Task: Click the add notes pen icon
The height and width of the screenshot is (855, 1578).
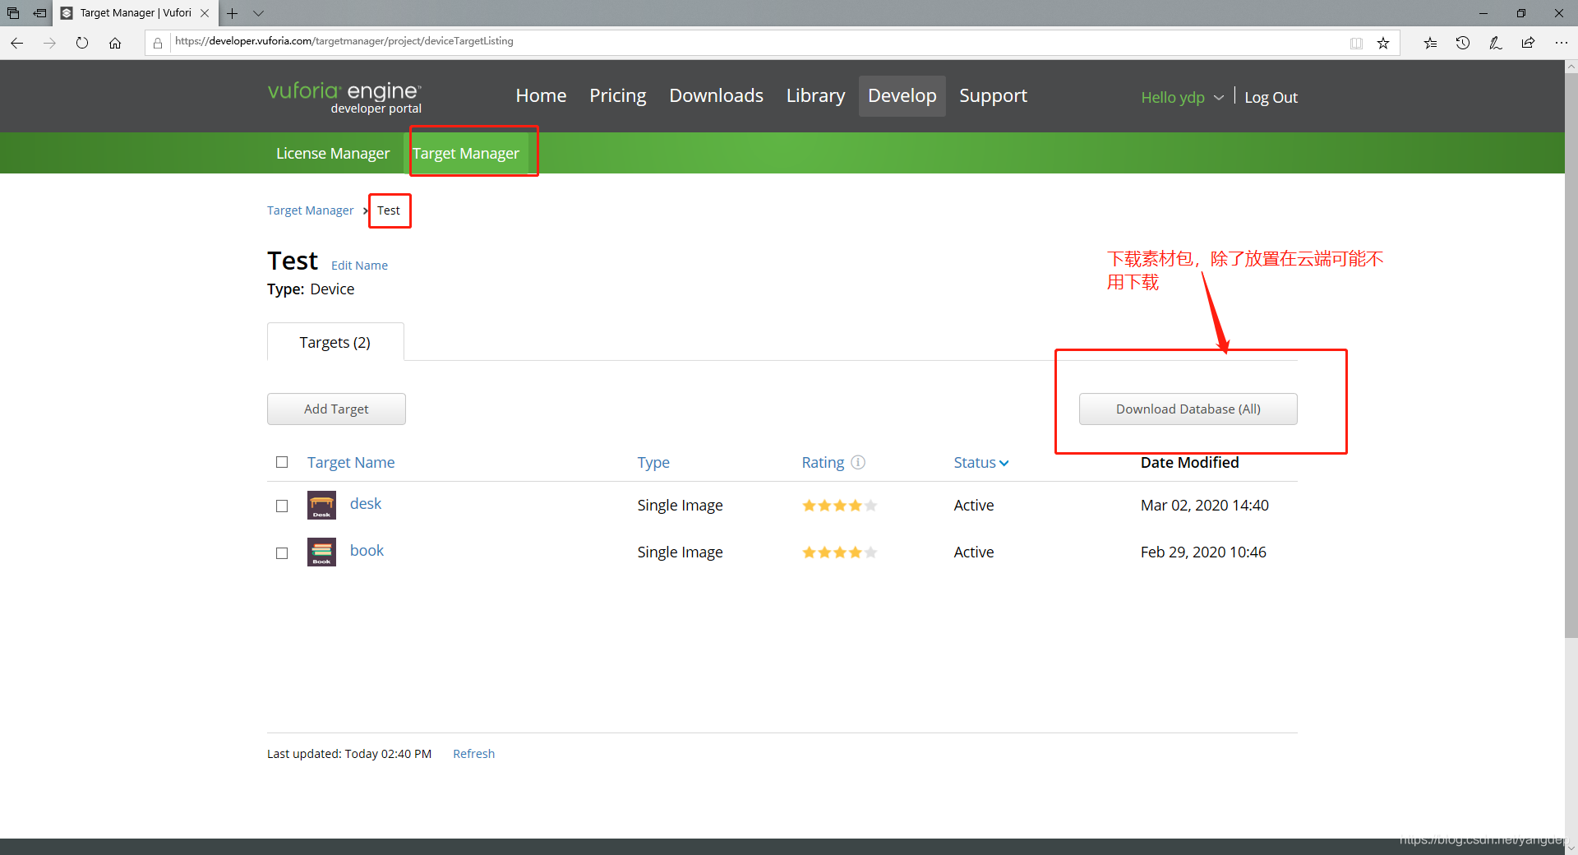Action: coord(1495,43)
